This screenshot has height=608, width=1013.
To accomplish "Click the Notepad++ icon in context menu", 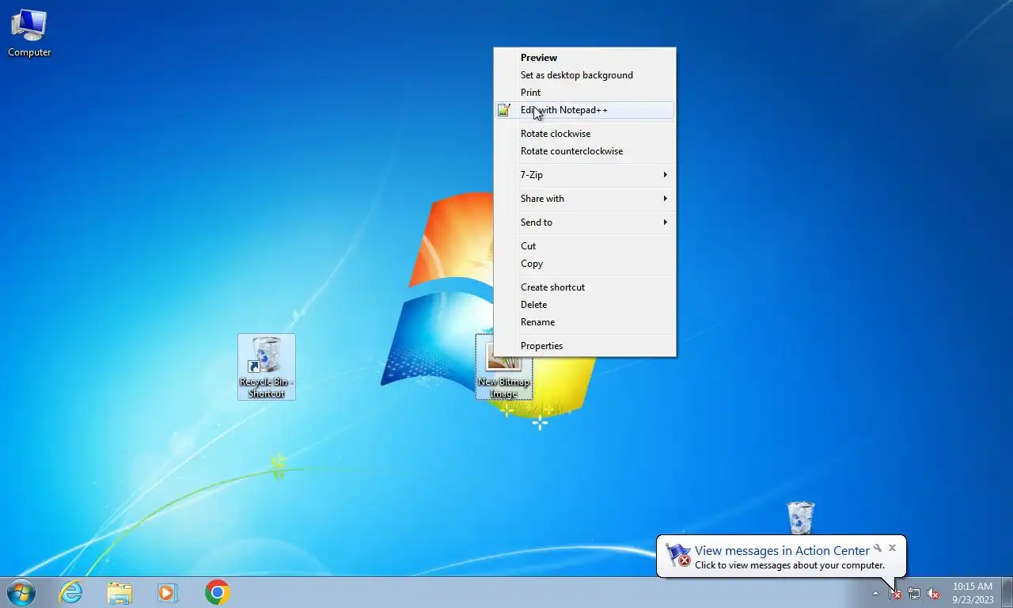I will pyautogui.click(x=503, y=110).
